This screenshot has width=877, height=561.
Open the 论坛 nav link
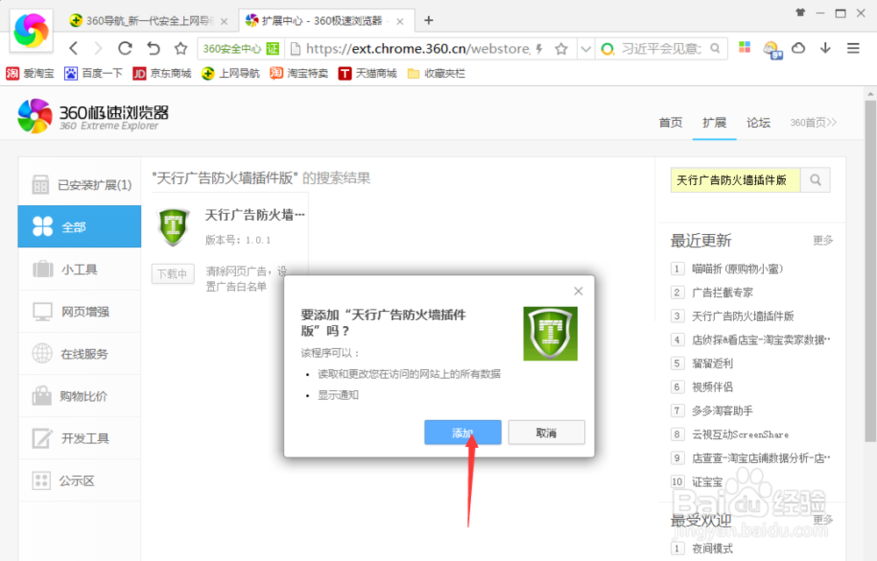(759, 123)
